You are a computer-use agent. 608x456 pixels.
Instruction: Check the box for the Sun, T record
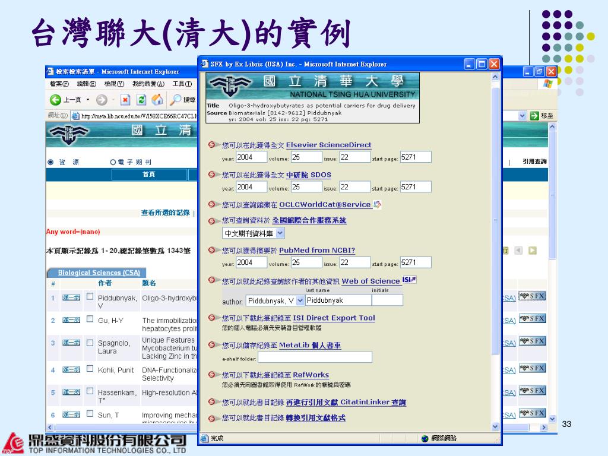90,413
